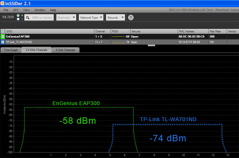Click the channel cell 11 + 7
The height and width of the screenshot is (158, 239).
99,42
